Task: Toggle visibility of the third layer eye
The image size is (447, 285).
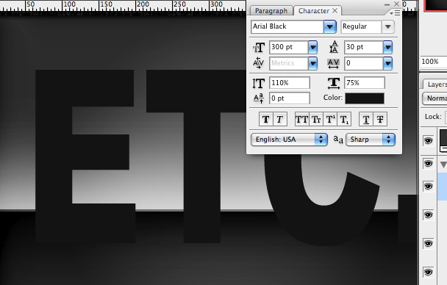Action: pos(428,186)
